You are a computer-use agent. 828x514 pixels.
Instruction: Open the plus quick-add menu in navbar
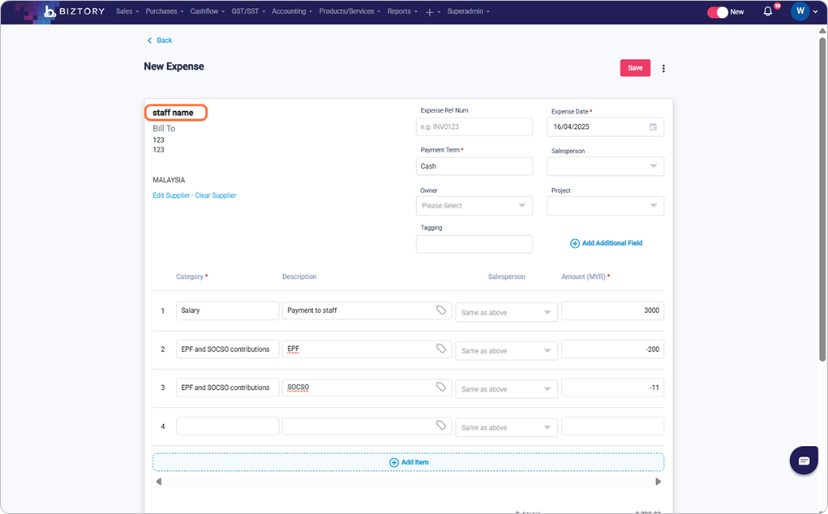click(432, 11)
